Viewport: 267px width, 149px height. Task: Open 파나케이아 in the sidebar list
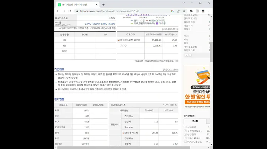click(189, 22)
